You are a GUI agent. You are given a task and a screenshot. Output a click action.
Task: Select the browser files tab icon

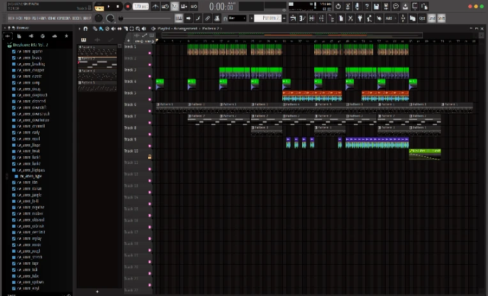(x=19, y=36)
